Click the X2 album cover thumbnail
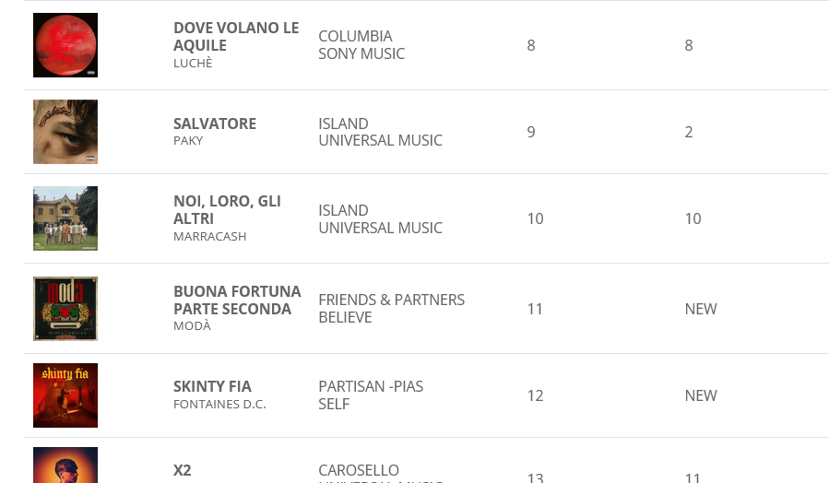This screenshot has width=829, height=483. tap(65, 465)
